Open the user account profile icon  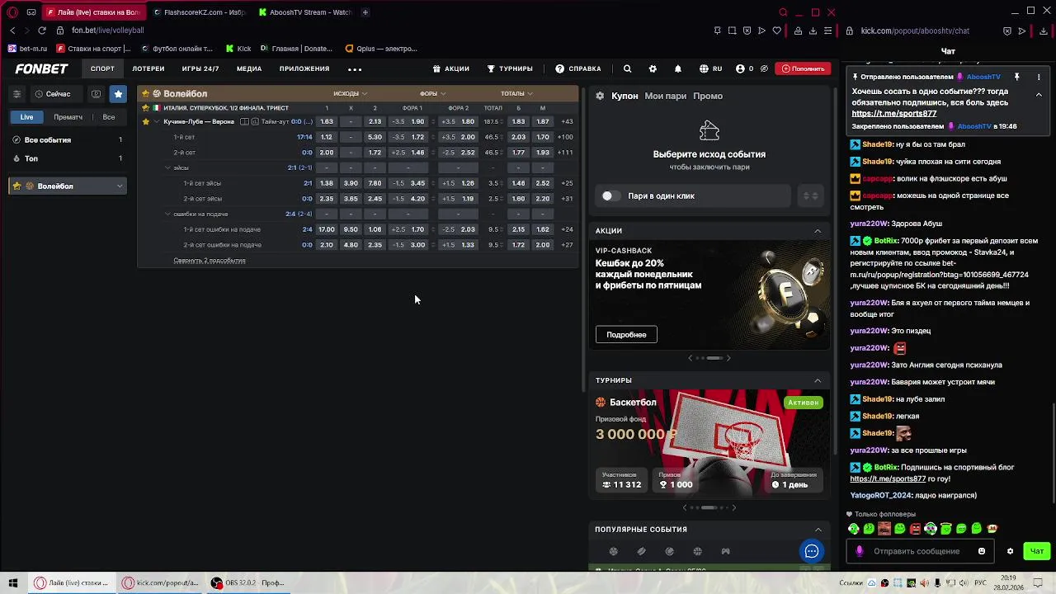[740, 68]
